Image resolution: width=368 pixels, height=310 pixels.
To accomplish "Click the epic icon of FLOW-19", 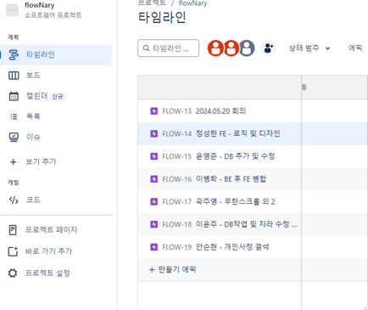I will (x=153, y=247).
